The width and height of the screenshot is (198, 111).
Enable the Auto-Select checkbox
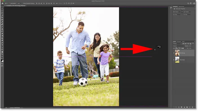tap(10, 3)
